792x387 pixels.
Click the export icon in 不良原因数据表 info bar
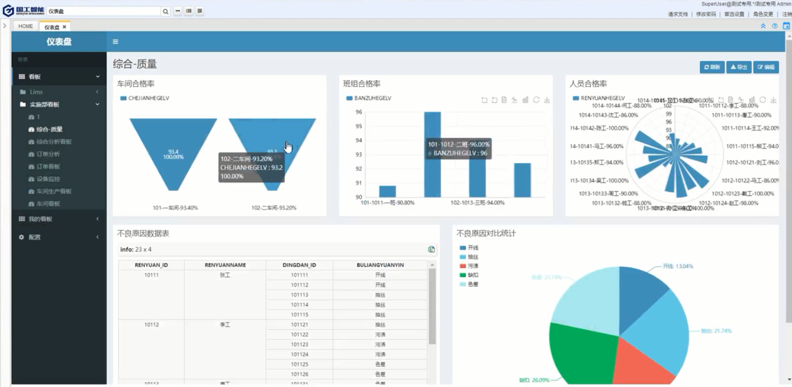tap(431, 250)
